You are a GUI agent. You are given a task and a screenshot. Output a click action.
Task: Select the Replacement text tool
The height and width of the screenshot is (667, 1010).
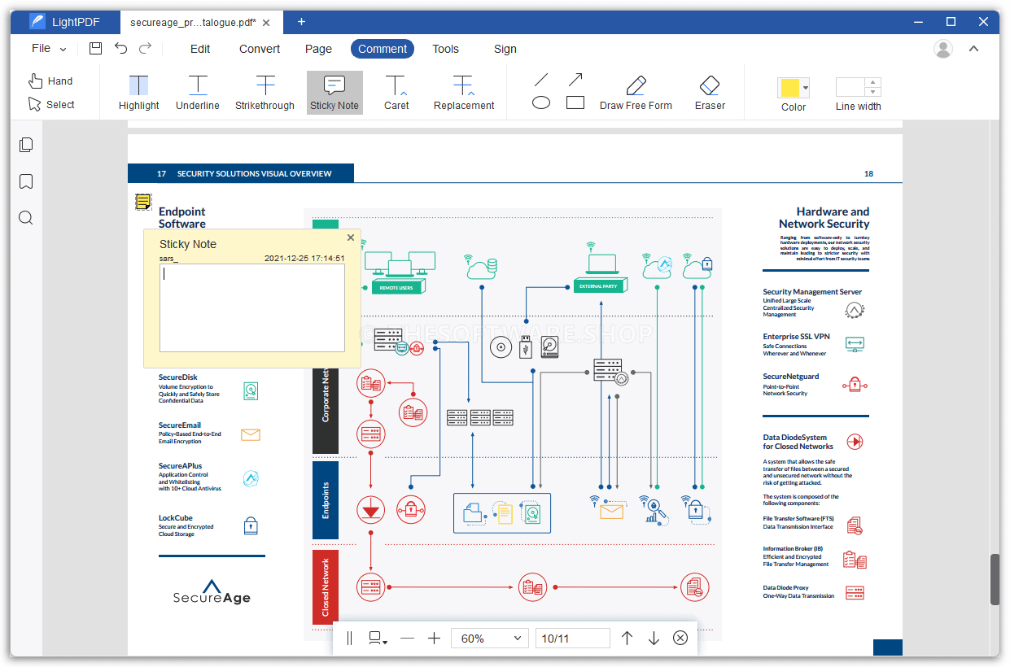click(464, 92)
